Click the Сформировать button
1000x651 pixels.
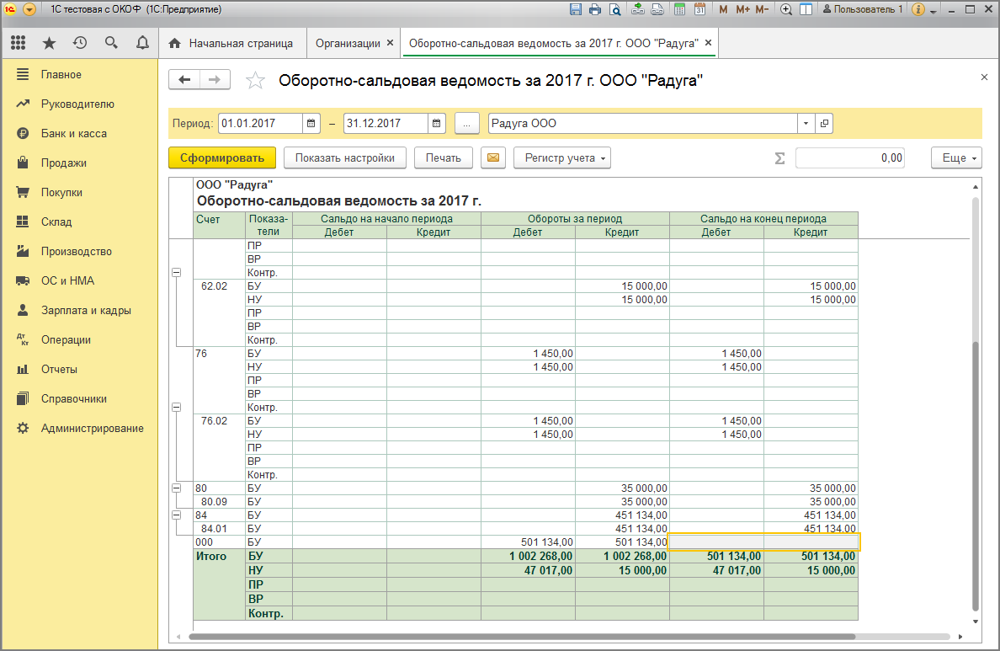click(x=222, y=157)
